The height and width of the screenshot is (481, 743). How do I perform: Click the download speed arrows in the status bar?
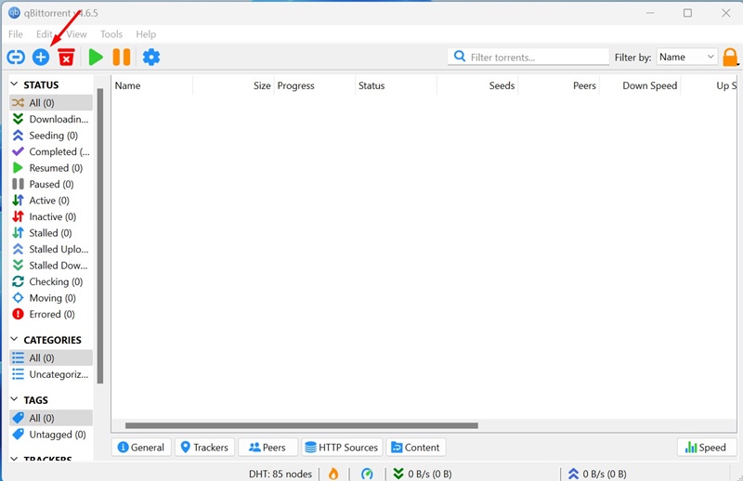point(398,474)
